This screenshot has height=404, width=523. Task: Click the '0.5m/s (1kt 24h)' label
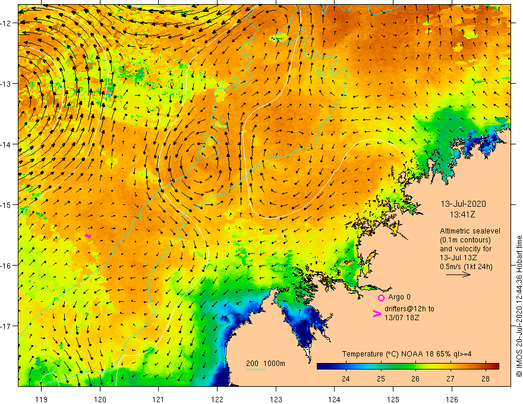click(x=466, y=267)
